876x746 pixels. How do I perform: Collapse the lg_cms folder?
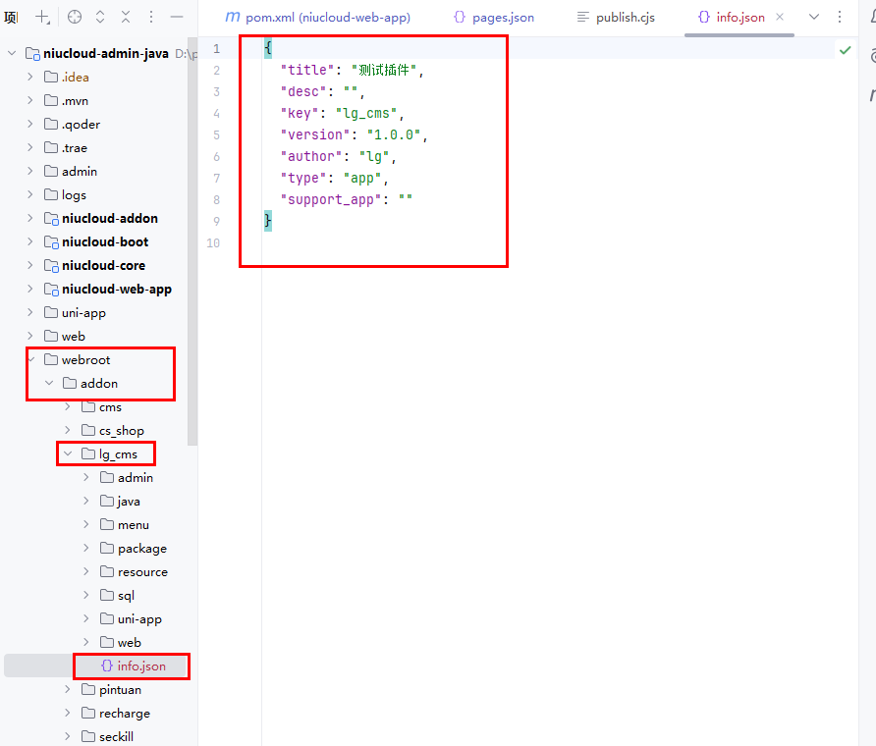pyautogui.click(x=68, y=454)
